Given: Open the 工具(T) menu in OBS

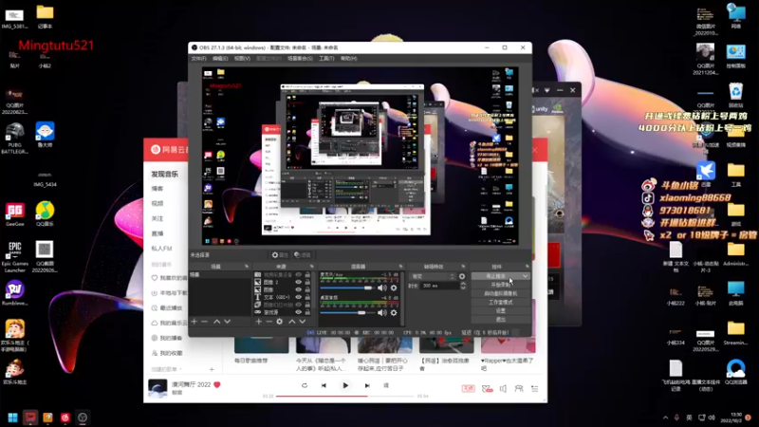Looking at the screenshot, I should click(x=326, y=59).
